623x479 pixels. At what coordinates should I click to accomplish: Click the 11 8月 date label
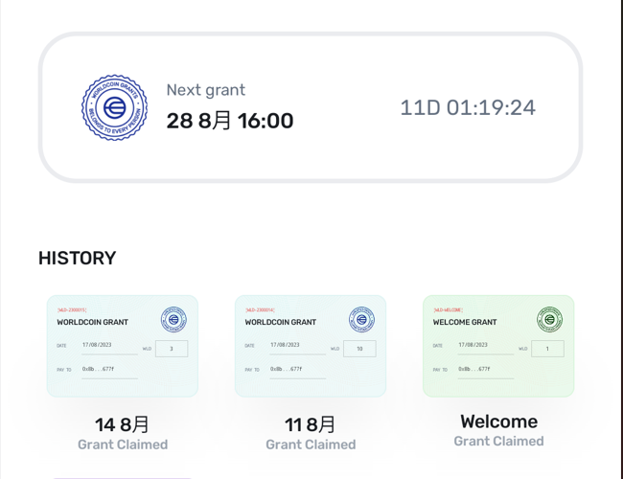311,424
